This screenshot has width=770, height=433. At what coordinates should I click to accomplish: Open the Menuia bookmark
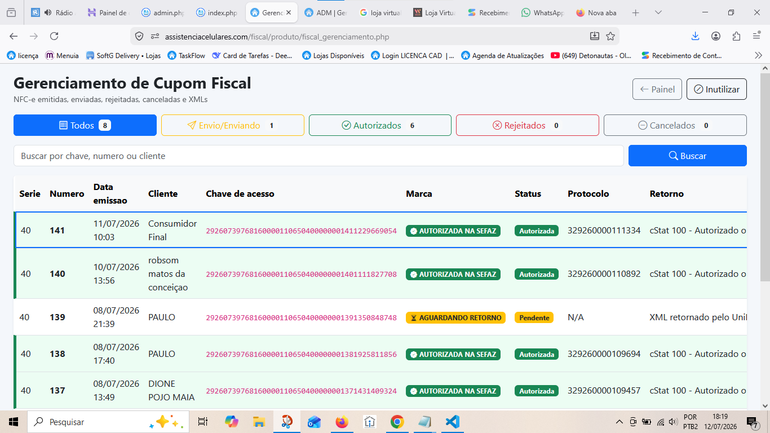tap(62, 55)
